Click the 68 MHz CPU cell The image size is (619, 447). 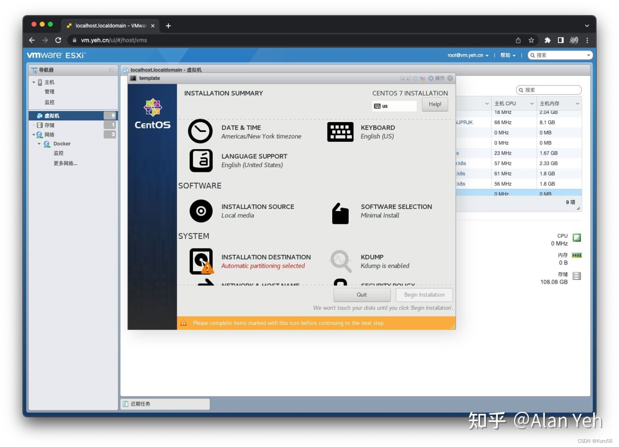pos(514,122)
